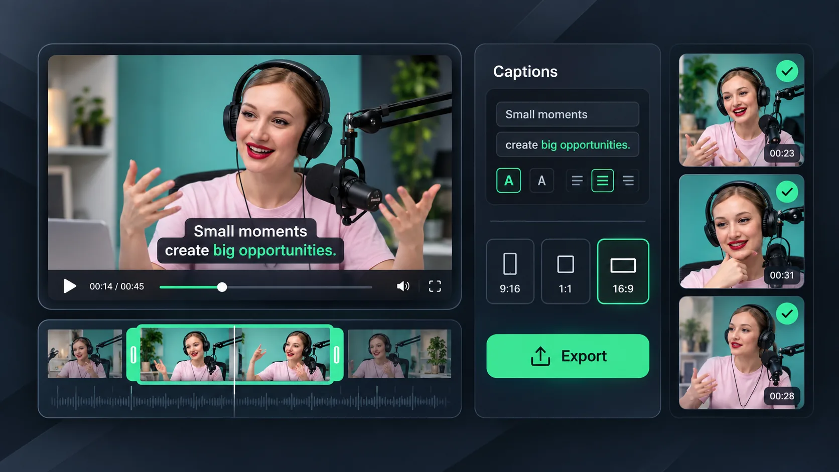Select the first timeline clip before the selection
This screenshot has height=472, width=839.
click(85, 354)
